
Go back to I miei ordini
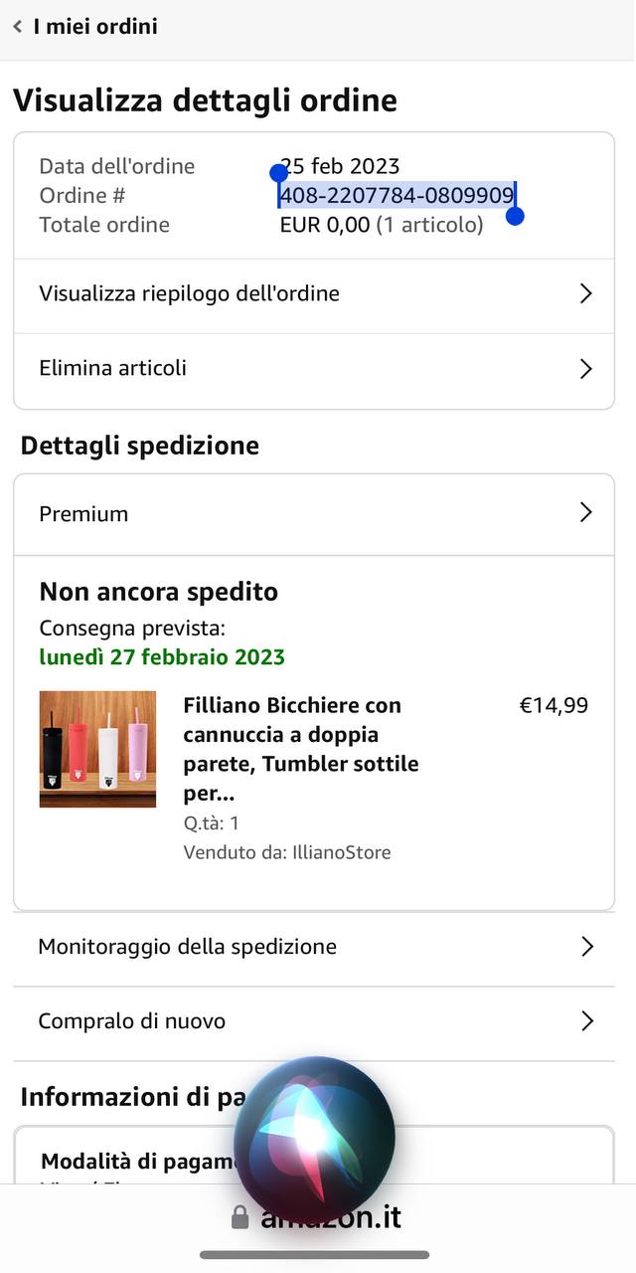pyautogui.click(x=95, y=27)
